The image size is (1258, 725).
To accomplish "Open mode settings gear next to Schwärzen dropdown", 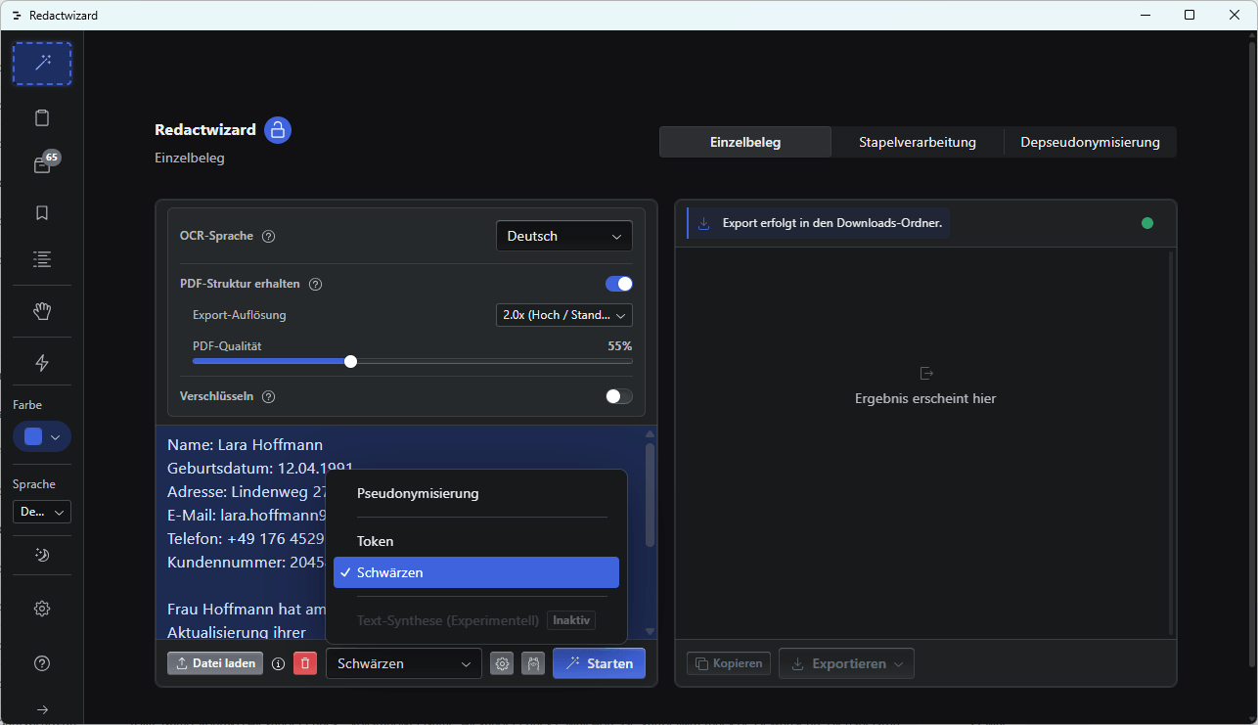I will point(502,663).
